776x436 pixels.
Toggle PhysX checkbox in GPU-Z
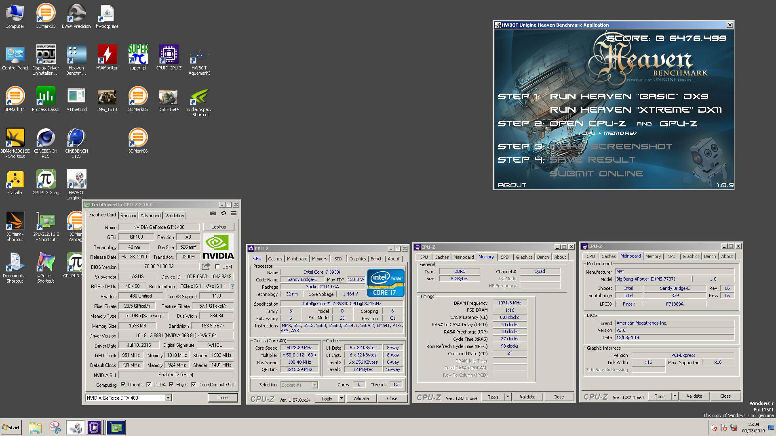171,385
